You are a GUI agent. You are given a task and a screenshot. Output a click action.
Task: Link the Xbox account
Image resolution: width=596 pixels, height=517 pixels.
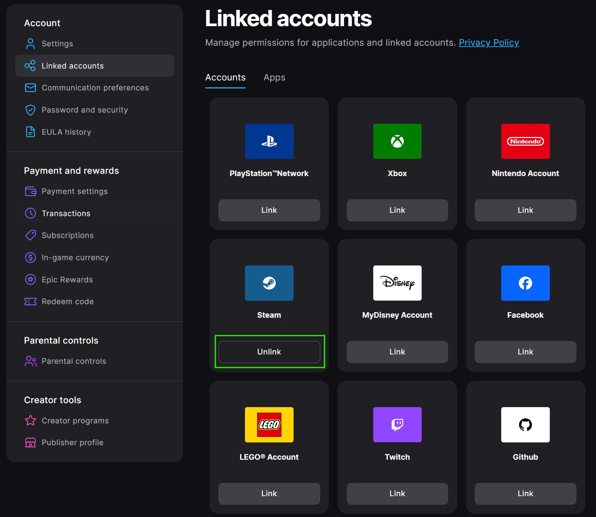click(397, 210)
